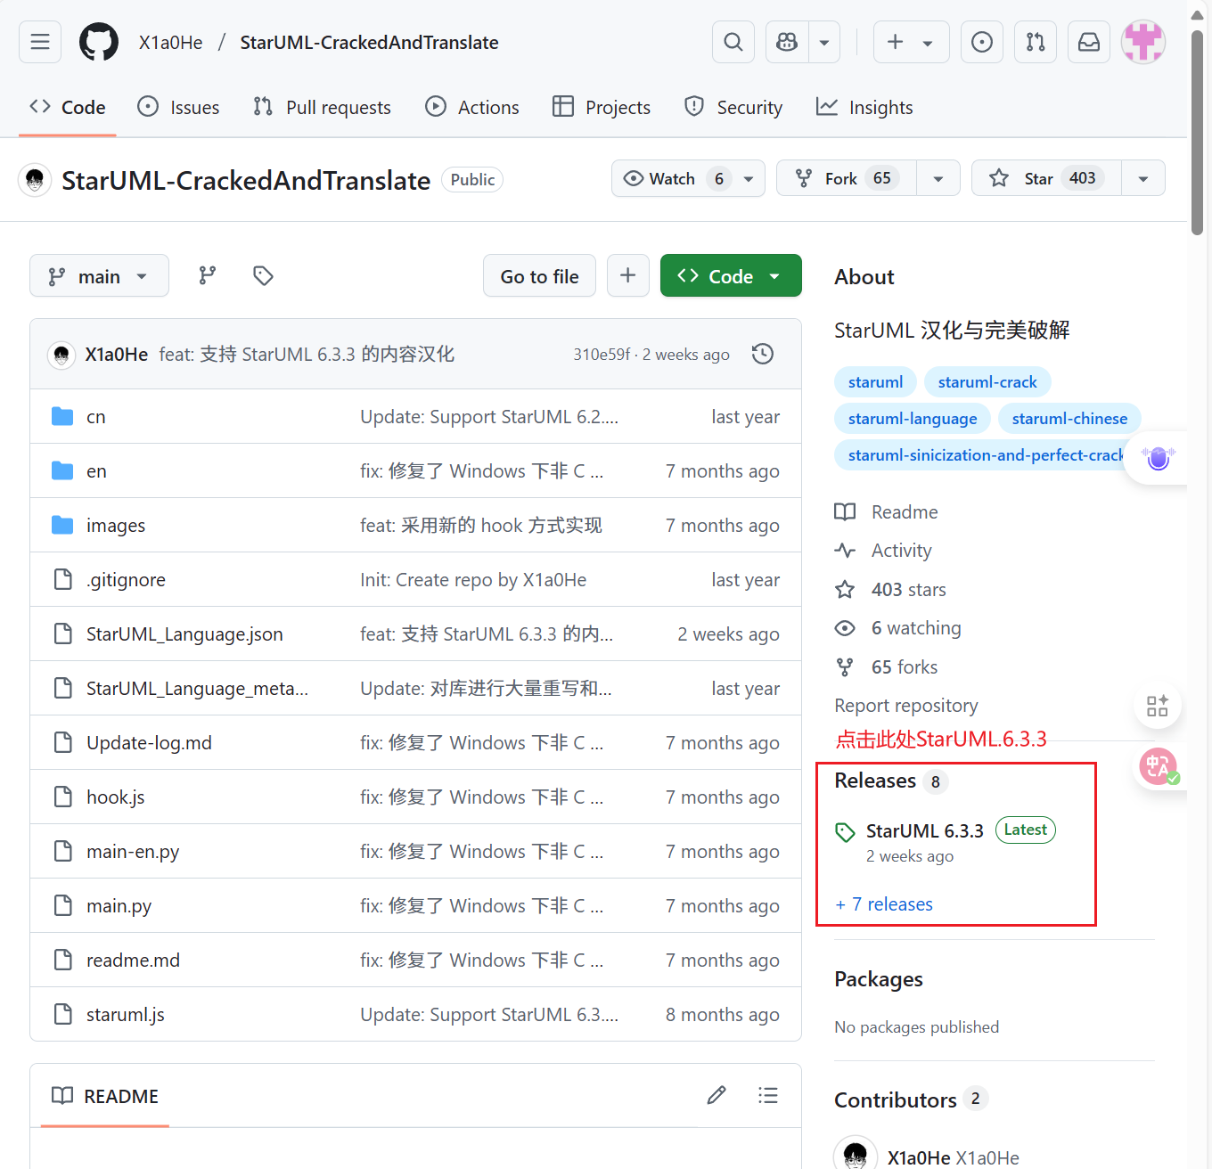Image resolution: width=1212 pixels, height=1169 pixels.
Task: Click the Go to file button
Action: [539, 276]
